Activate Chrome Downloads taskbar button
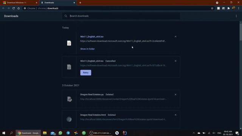This screenshot has width=242, height=136. pyautogui.click(x=28, y=133)
